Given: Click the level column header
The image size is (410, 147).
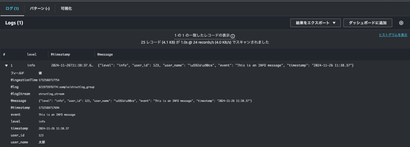Looking at the screenshot, I should pos(32,55).
